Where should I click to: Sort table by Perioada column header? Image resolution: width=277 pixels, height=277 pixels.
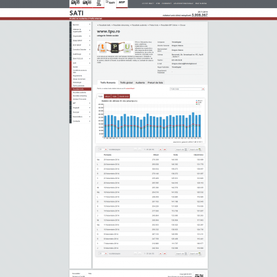pyautogui.click(x=107, y=155)
